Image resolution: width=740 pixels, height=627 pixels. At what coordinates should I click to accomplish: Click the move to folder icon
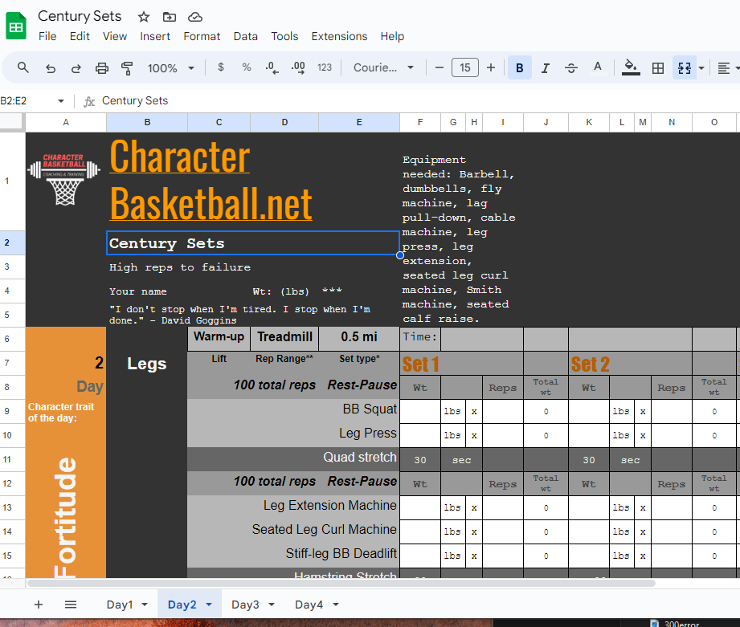[170, 18]
